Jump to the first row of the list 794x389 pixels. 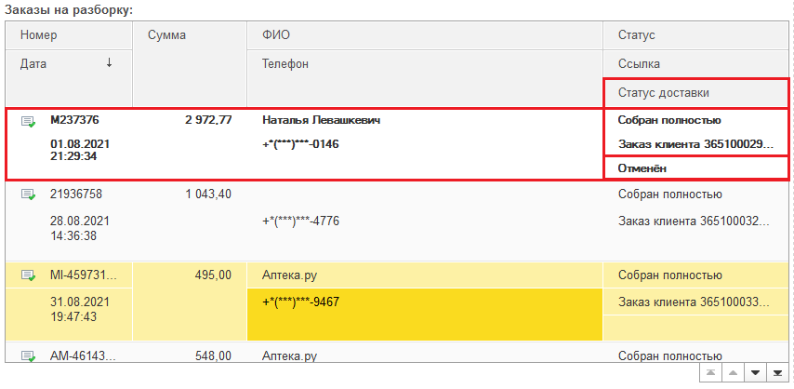[x=710, y=372]
